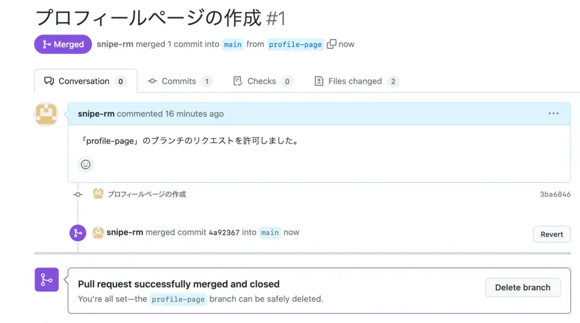Open merged commit 4a92367 link
The height and width of the screenshot is (323, 580).
coord(224,232)
